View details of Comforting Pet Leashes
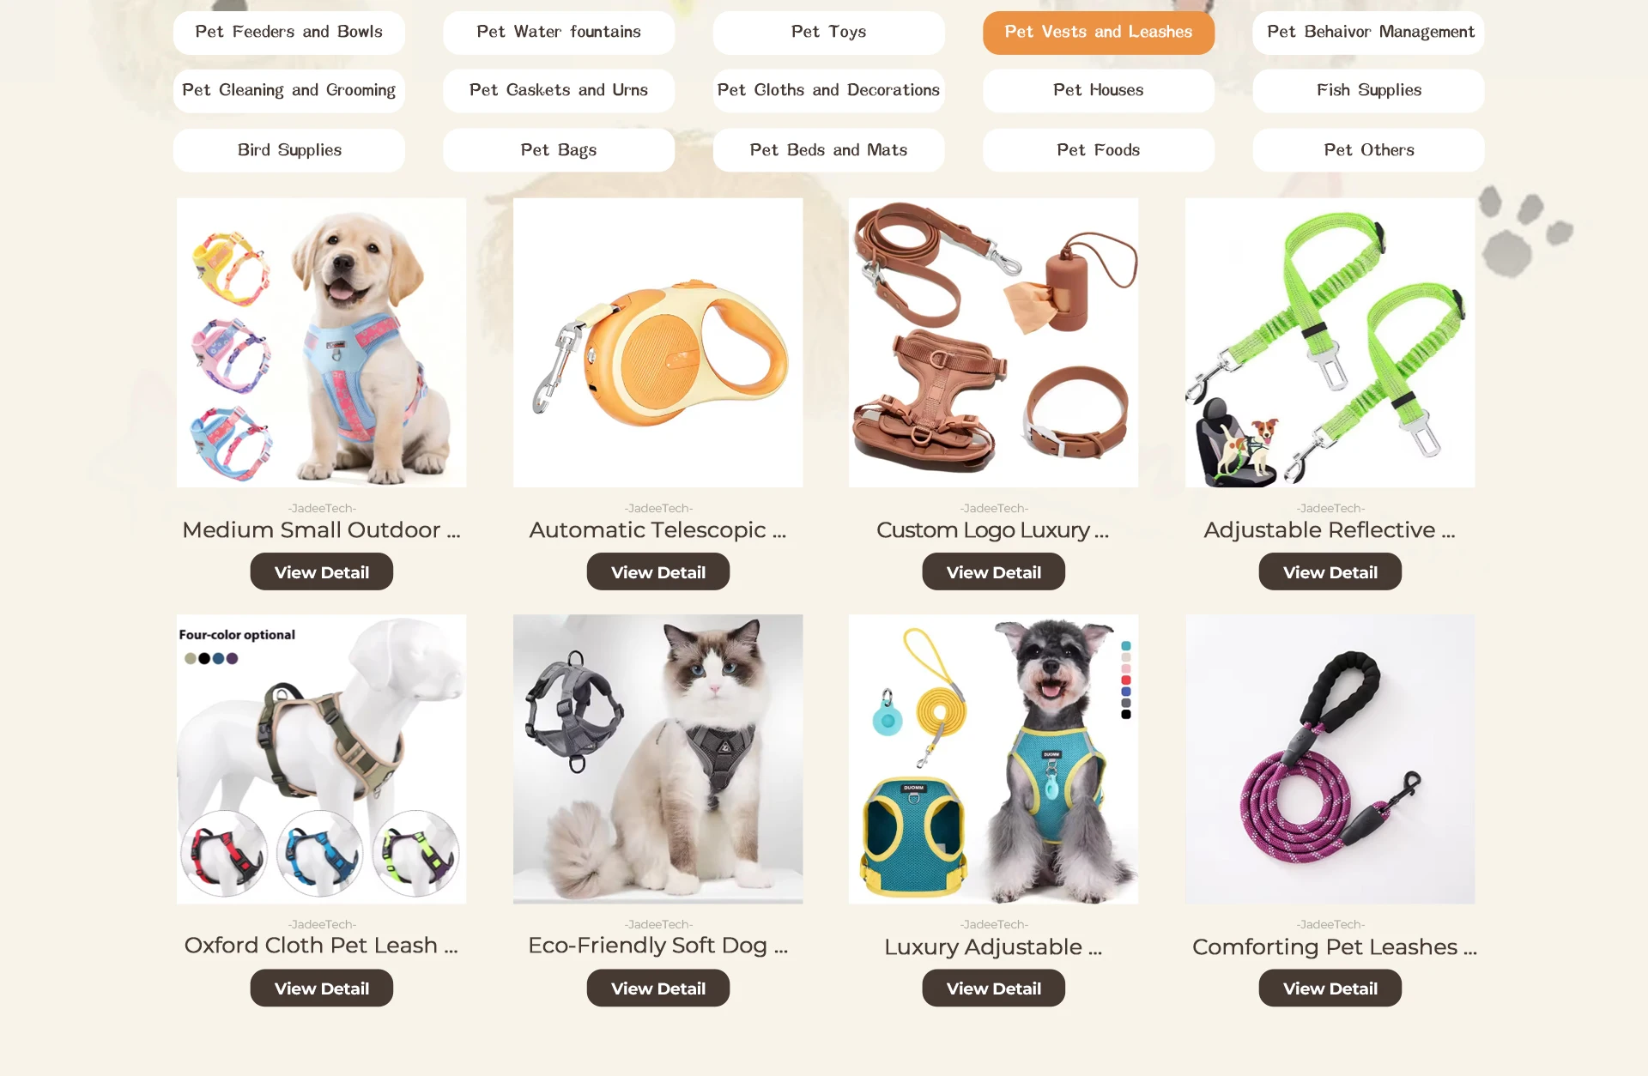1648x1076 pixels. 1330,988
